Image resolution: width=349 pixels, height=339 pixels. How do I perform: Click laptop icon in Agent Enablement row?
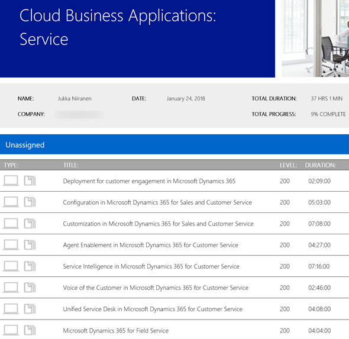pos(11,244)
